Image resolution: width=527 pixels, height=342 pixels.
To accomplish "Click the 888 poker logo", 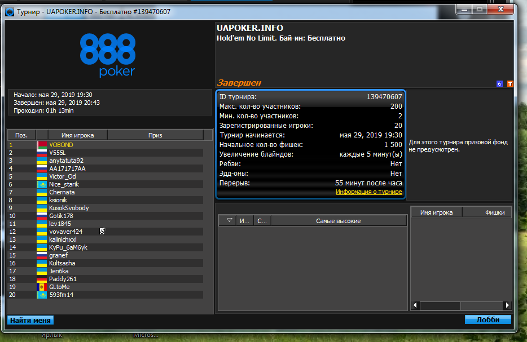I will click(x=108, y=55).
